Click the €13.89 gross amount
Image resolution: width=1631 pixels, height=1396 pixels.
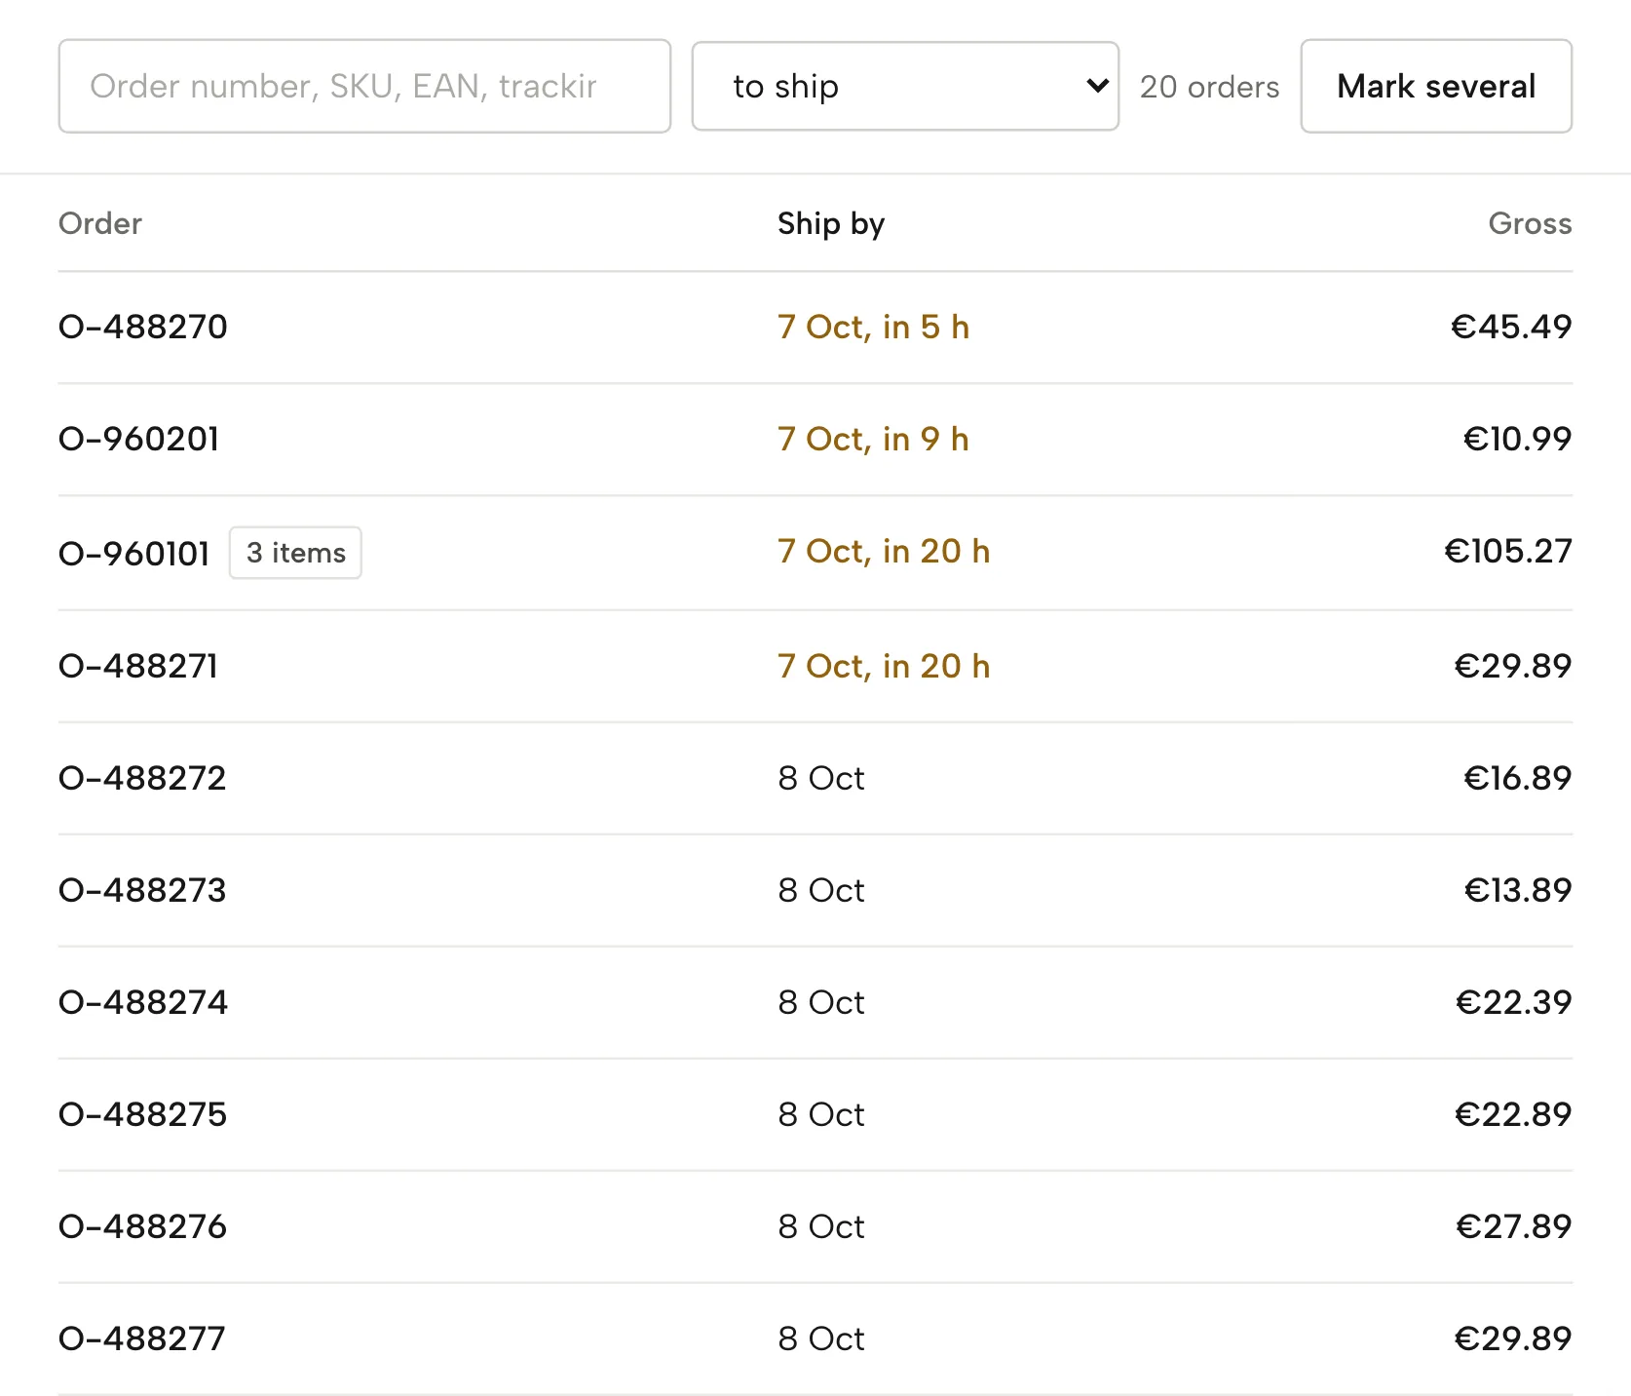coord(1518,890)
